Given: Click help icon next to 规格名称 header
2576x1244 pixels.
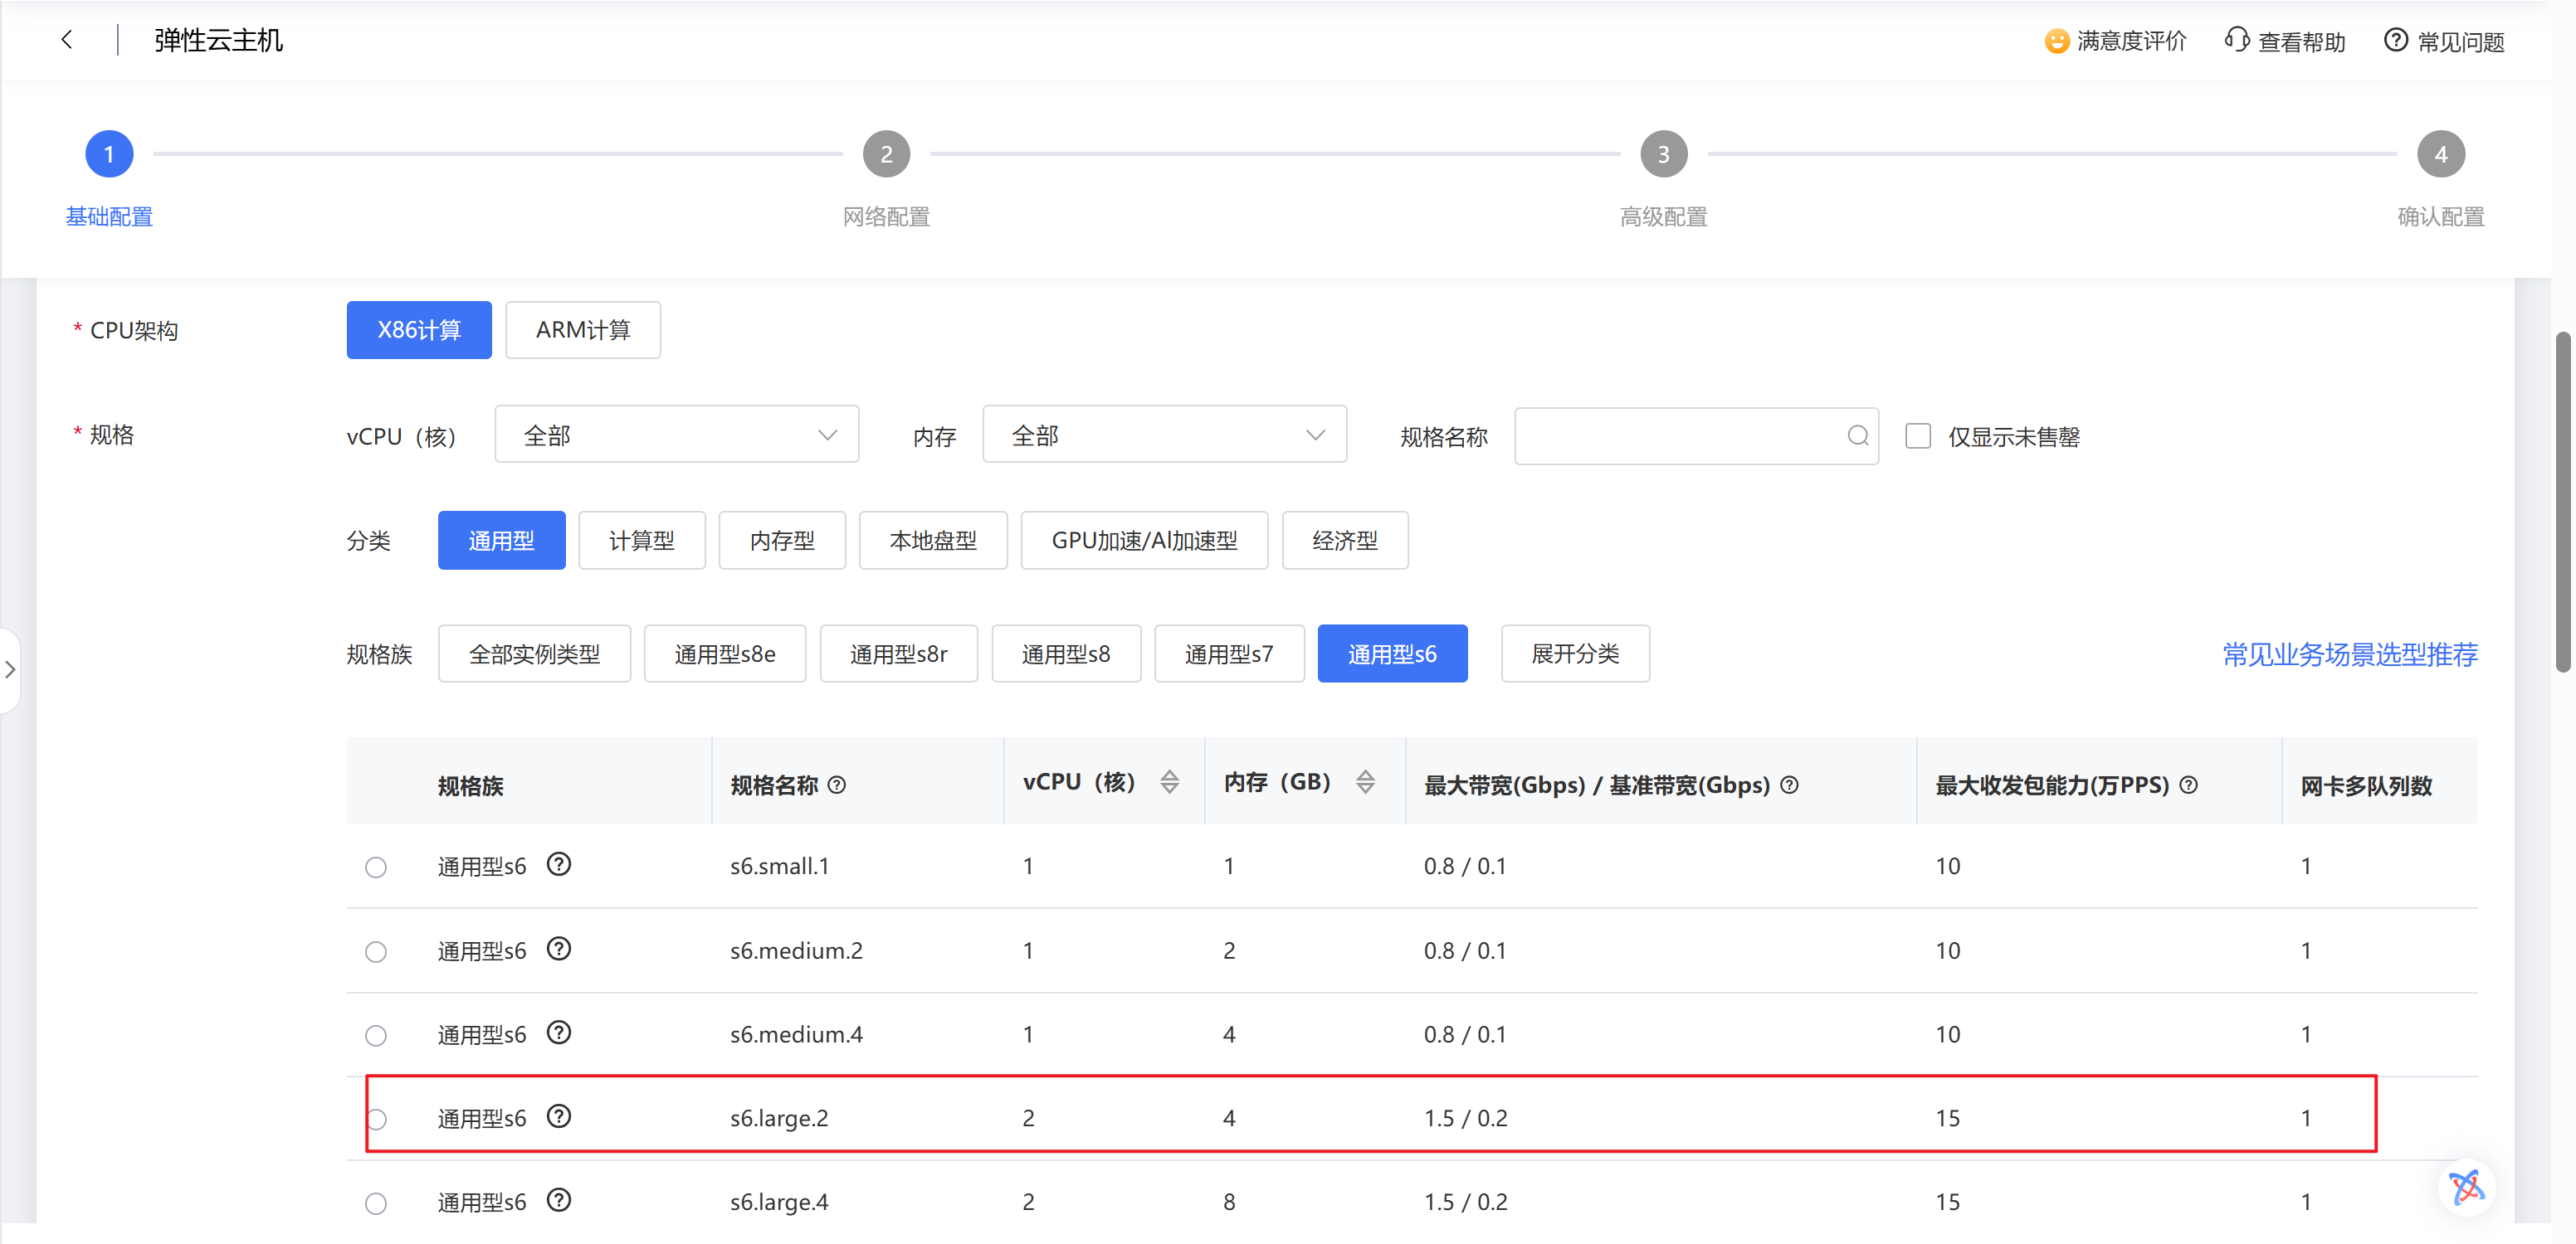Looking at the screenshot, I should tap(837, 785).
